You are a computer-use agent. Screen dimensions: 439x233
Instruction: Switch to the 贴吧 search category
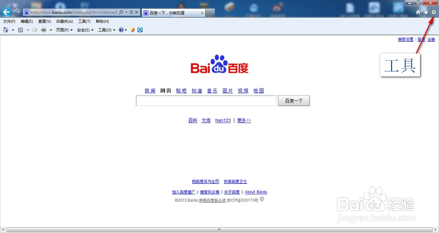point(181,91)
